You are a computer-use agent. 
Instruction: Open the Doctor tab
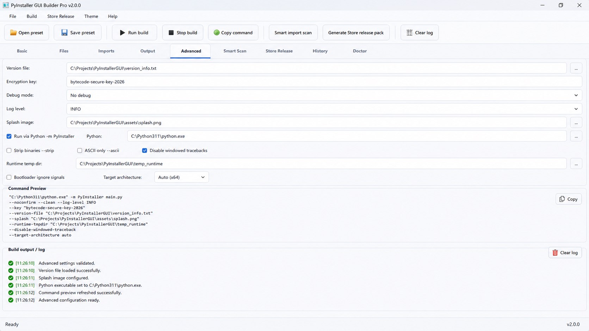[x=360, y=51]
